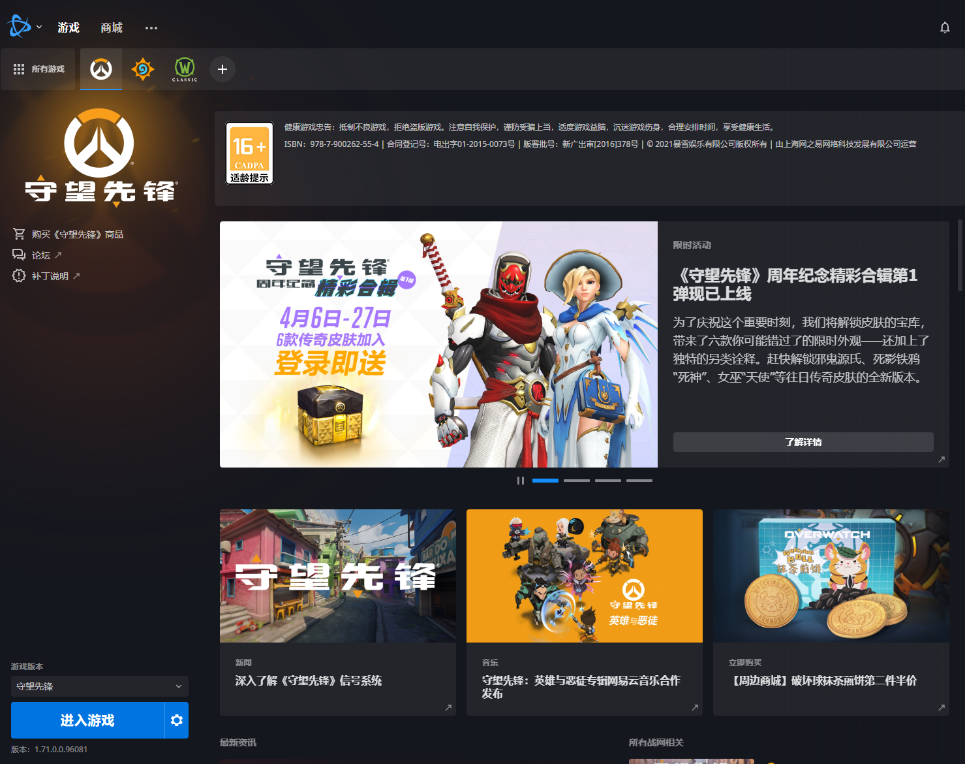Open the three-dot more menu
Viewport: 965px width, 764px height.
(151, 27)
